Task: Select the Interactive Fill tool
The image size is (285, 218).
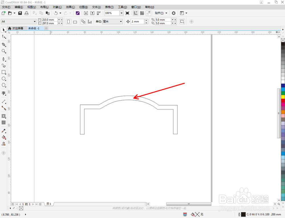Action: pos(4,137)
